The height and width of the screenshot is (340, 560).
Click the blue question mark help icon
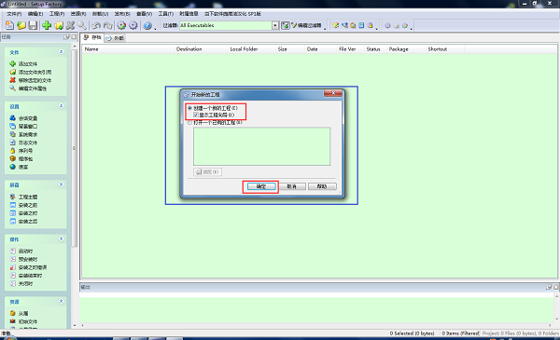pos(147,25)
